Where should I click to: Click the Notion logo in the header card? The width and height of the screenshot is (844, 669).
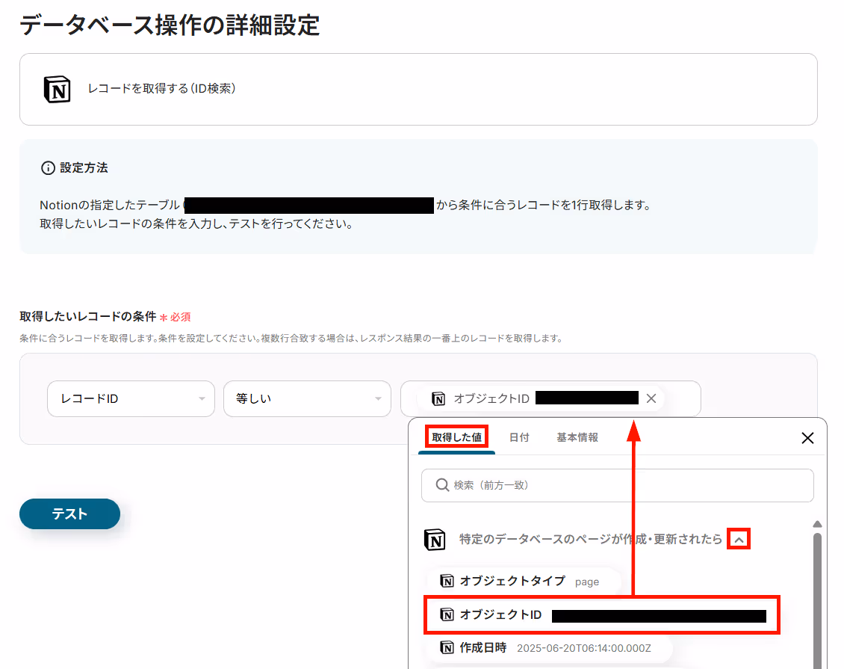pyautogui.click(x=57, y=89)
